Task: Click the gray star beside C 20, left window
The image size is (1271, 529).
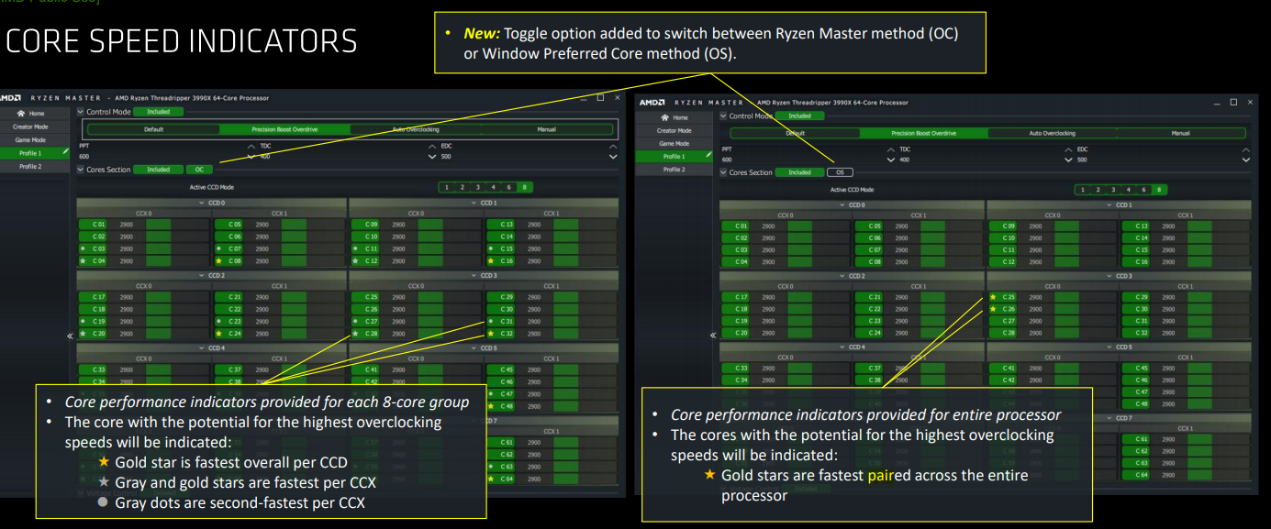Action: click(x=83, y=333)
